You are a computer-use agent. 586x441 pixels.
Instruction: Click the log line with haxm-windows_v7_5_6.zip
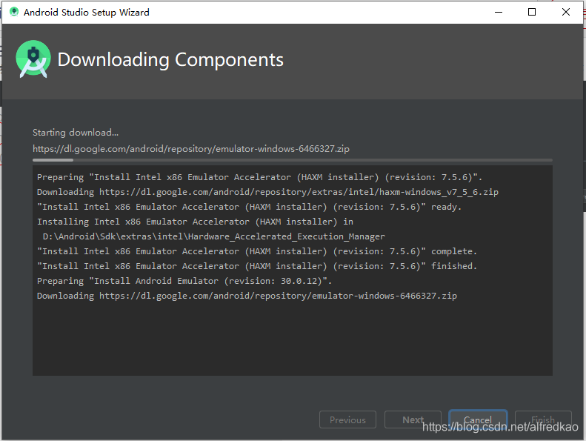coord(267,192)
